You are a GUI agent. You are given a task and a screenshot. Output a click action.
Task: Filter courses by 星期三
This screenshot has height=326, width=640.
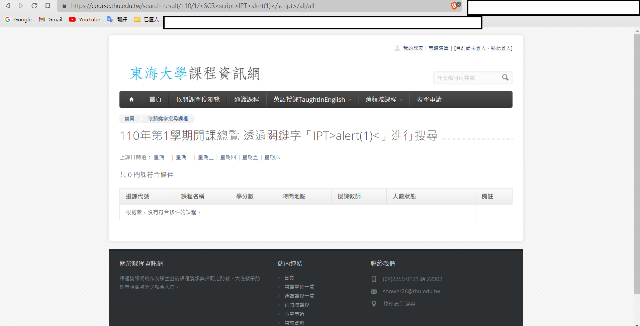[x=206, y=157]
